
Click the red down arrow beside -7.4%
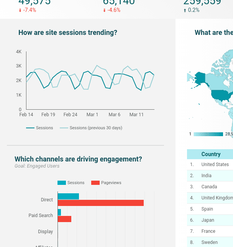(20, 10)
